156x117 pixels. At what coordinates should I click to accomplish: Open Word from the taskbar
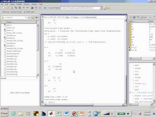pyautogui.click(x=66, y=113)
